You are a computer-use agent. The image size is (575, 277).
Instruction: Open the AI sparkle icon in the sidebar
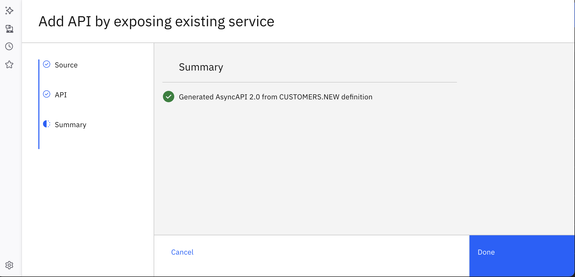pyautogui.click(x=9, y=11)
